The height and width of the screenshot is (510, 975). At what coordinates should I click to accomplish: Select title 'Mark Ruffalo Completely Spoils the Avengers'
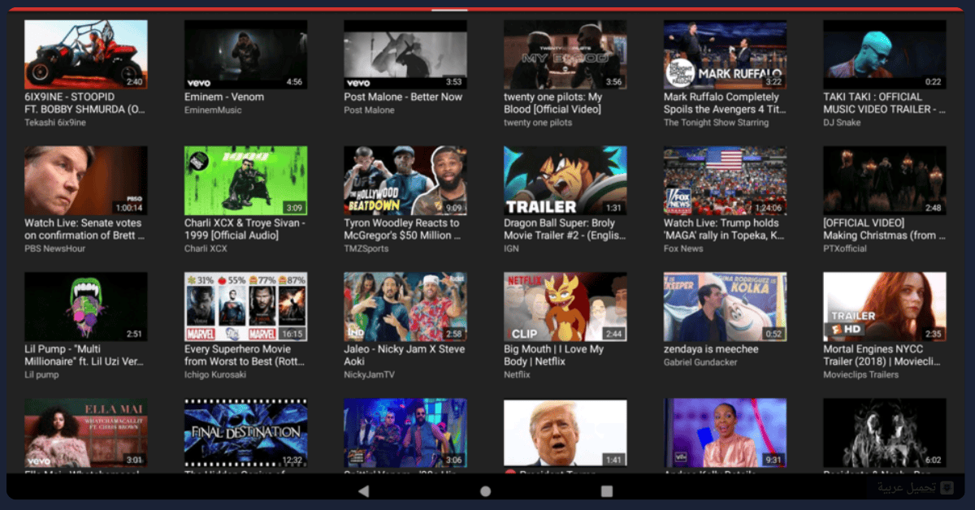(x=725, y=103)
